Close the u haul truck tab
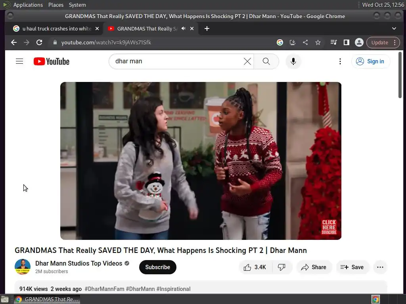 (x=97, y=28)
